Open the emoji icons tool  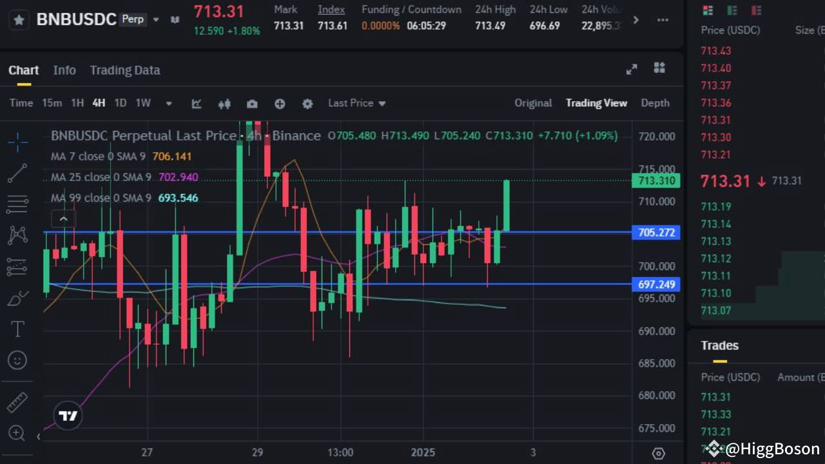click(17, 360)
